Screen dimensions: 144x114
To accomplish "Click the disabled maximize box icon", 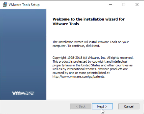I will tap(124, 5).
